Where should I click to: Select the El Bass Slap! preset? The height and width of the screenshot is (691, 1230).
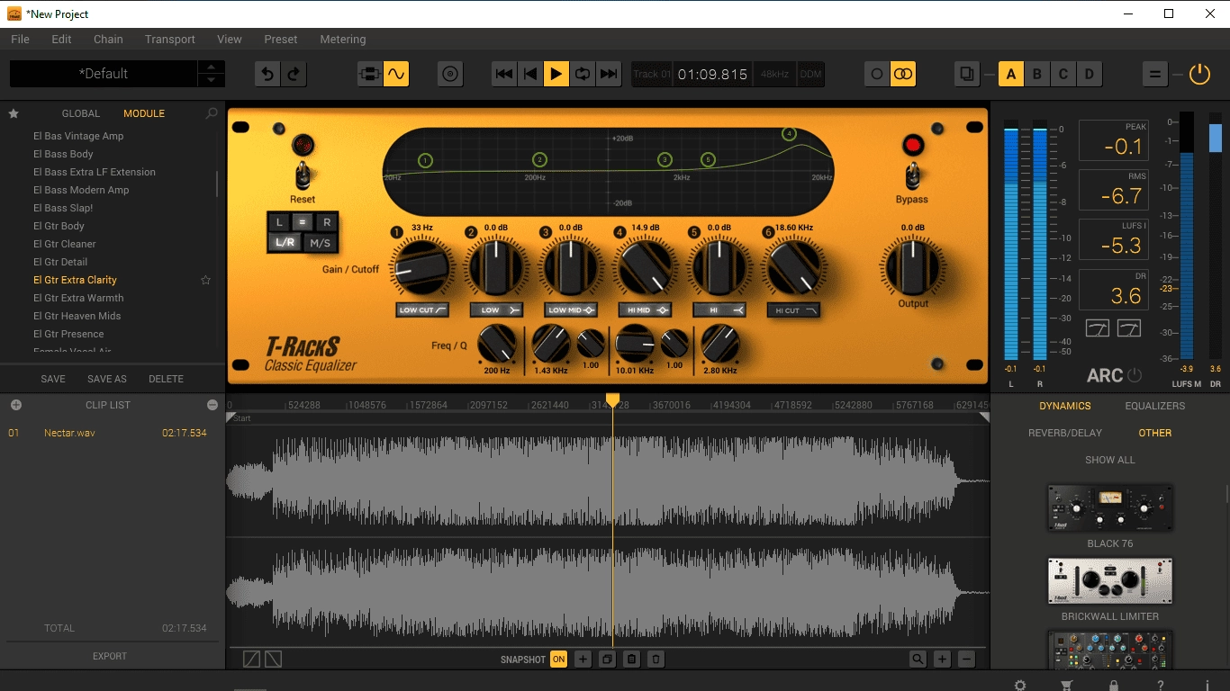click(63, 208)
